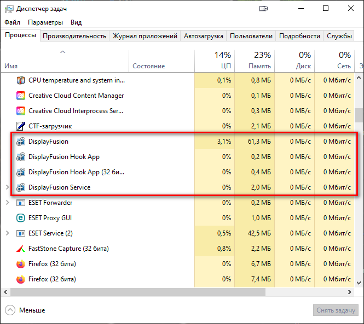Select the DisplayFusion Hook App row name
Screen dimensions: 364x324
coord(64,157)
